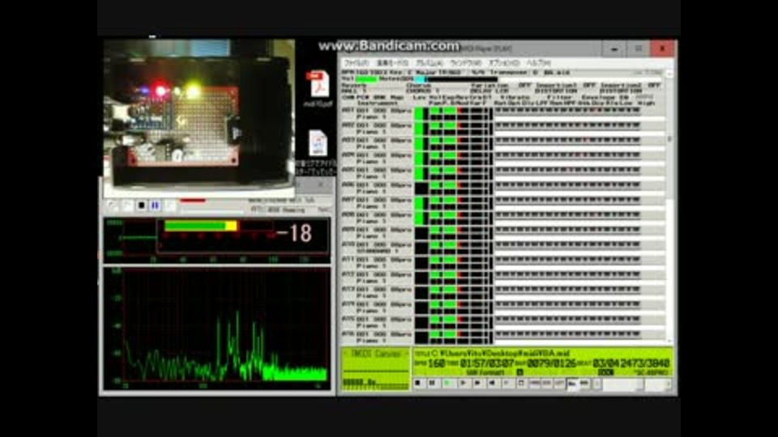Click the green spectrum graph display
Screen dimensions: 778x437
point(217,328)
